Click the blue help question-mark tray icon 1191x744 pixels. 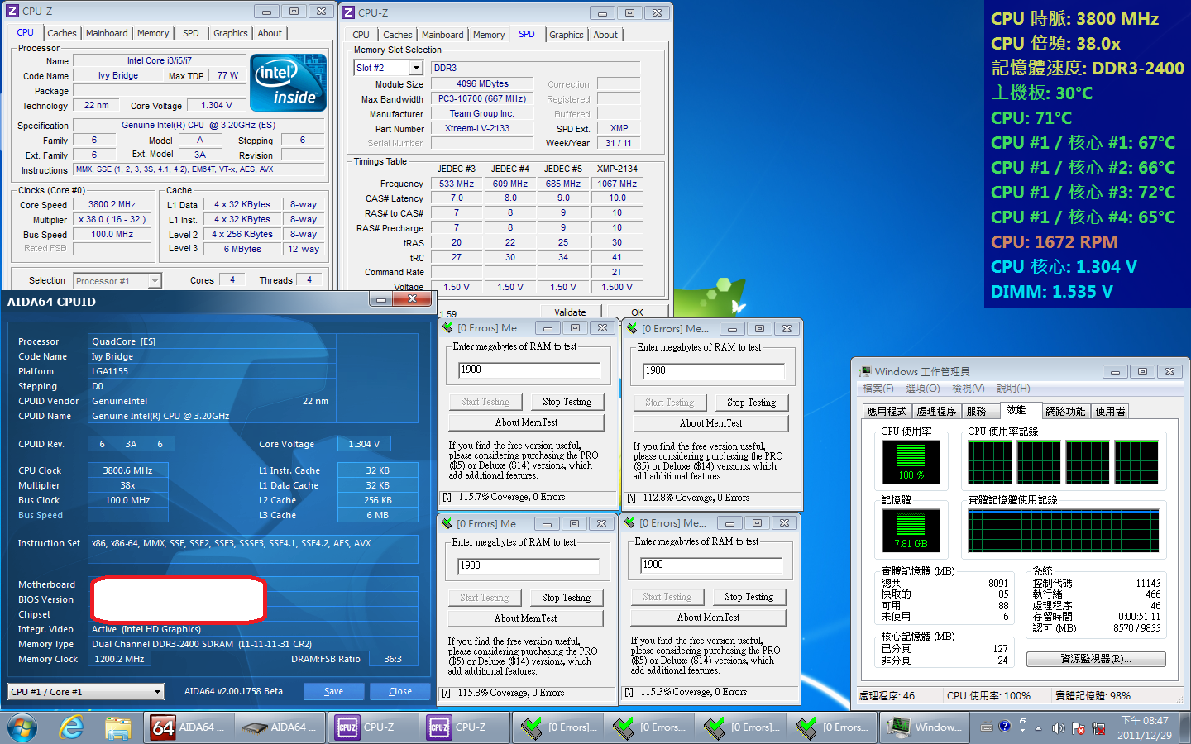pos(1004,727)
